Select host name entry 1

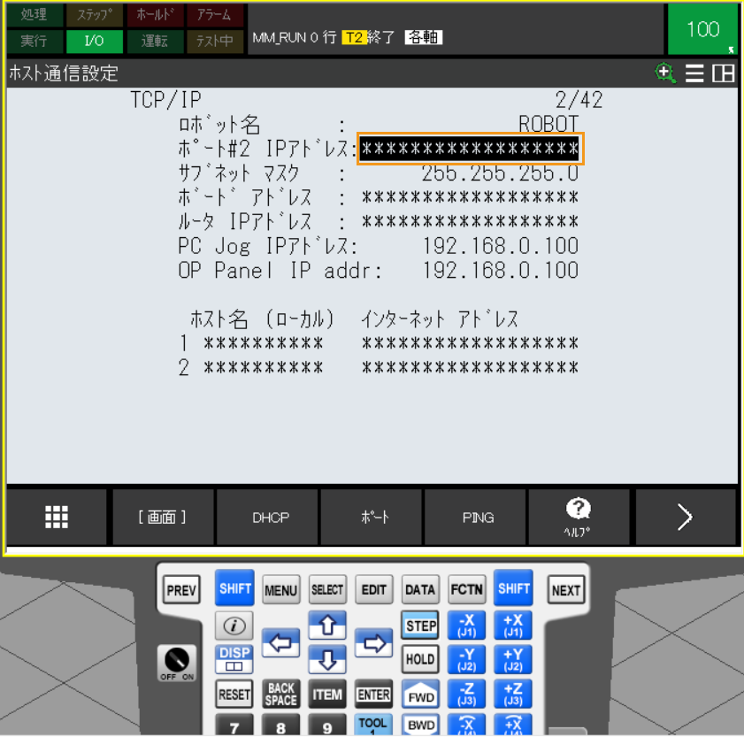264,343
